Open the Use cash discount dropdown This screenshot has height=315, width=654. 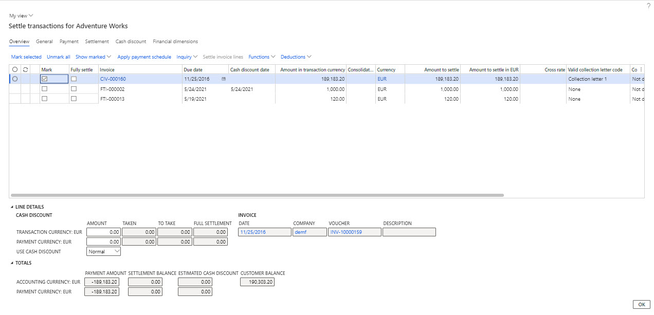click(104, 252)
